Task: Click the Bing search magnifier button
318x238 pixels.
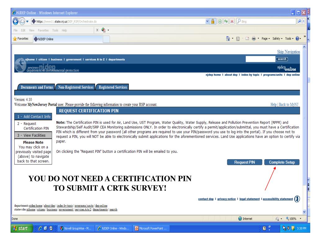Action: tap(300, 21)
